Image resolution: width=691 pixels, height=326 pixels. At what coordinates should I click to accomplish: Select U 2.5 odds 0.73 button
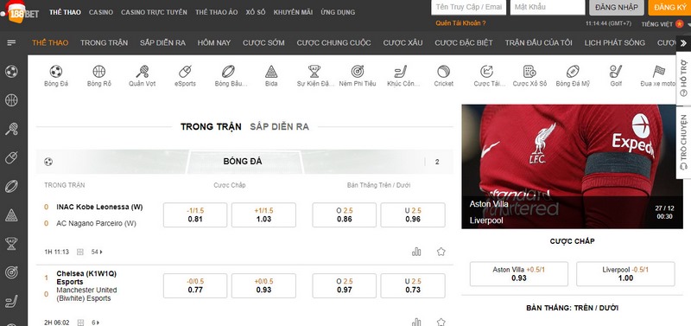click(413, 285)
